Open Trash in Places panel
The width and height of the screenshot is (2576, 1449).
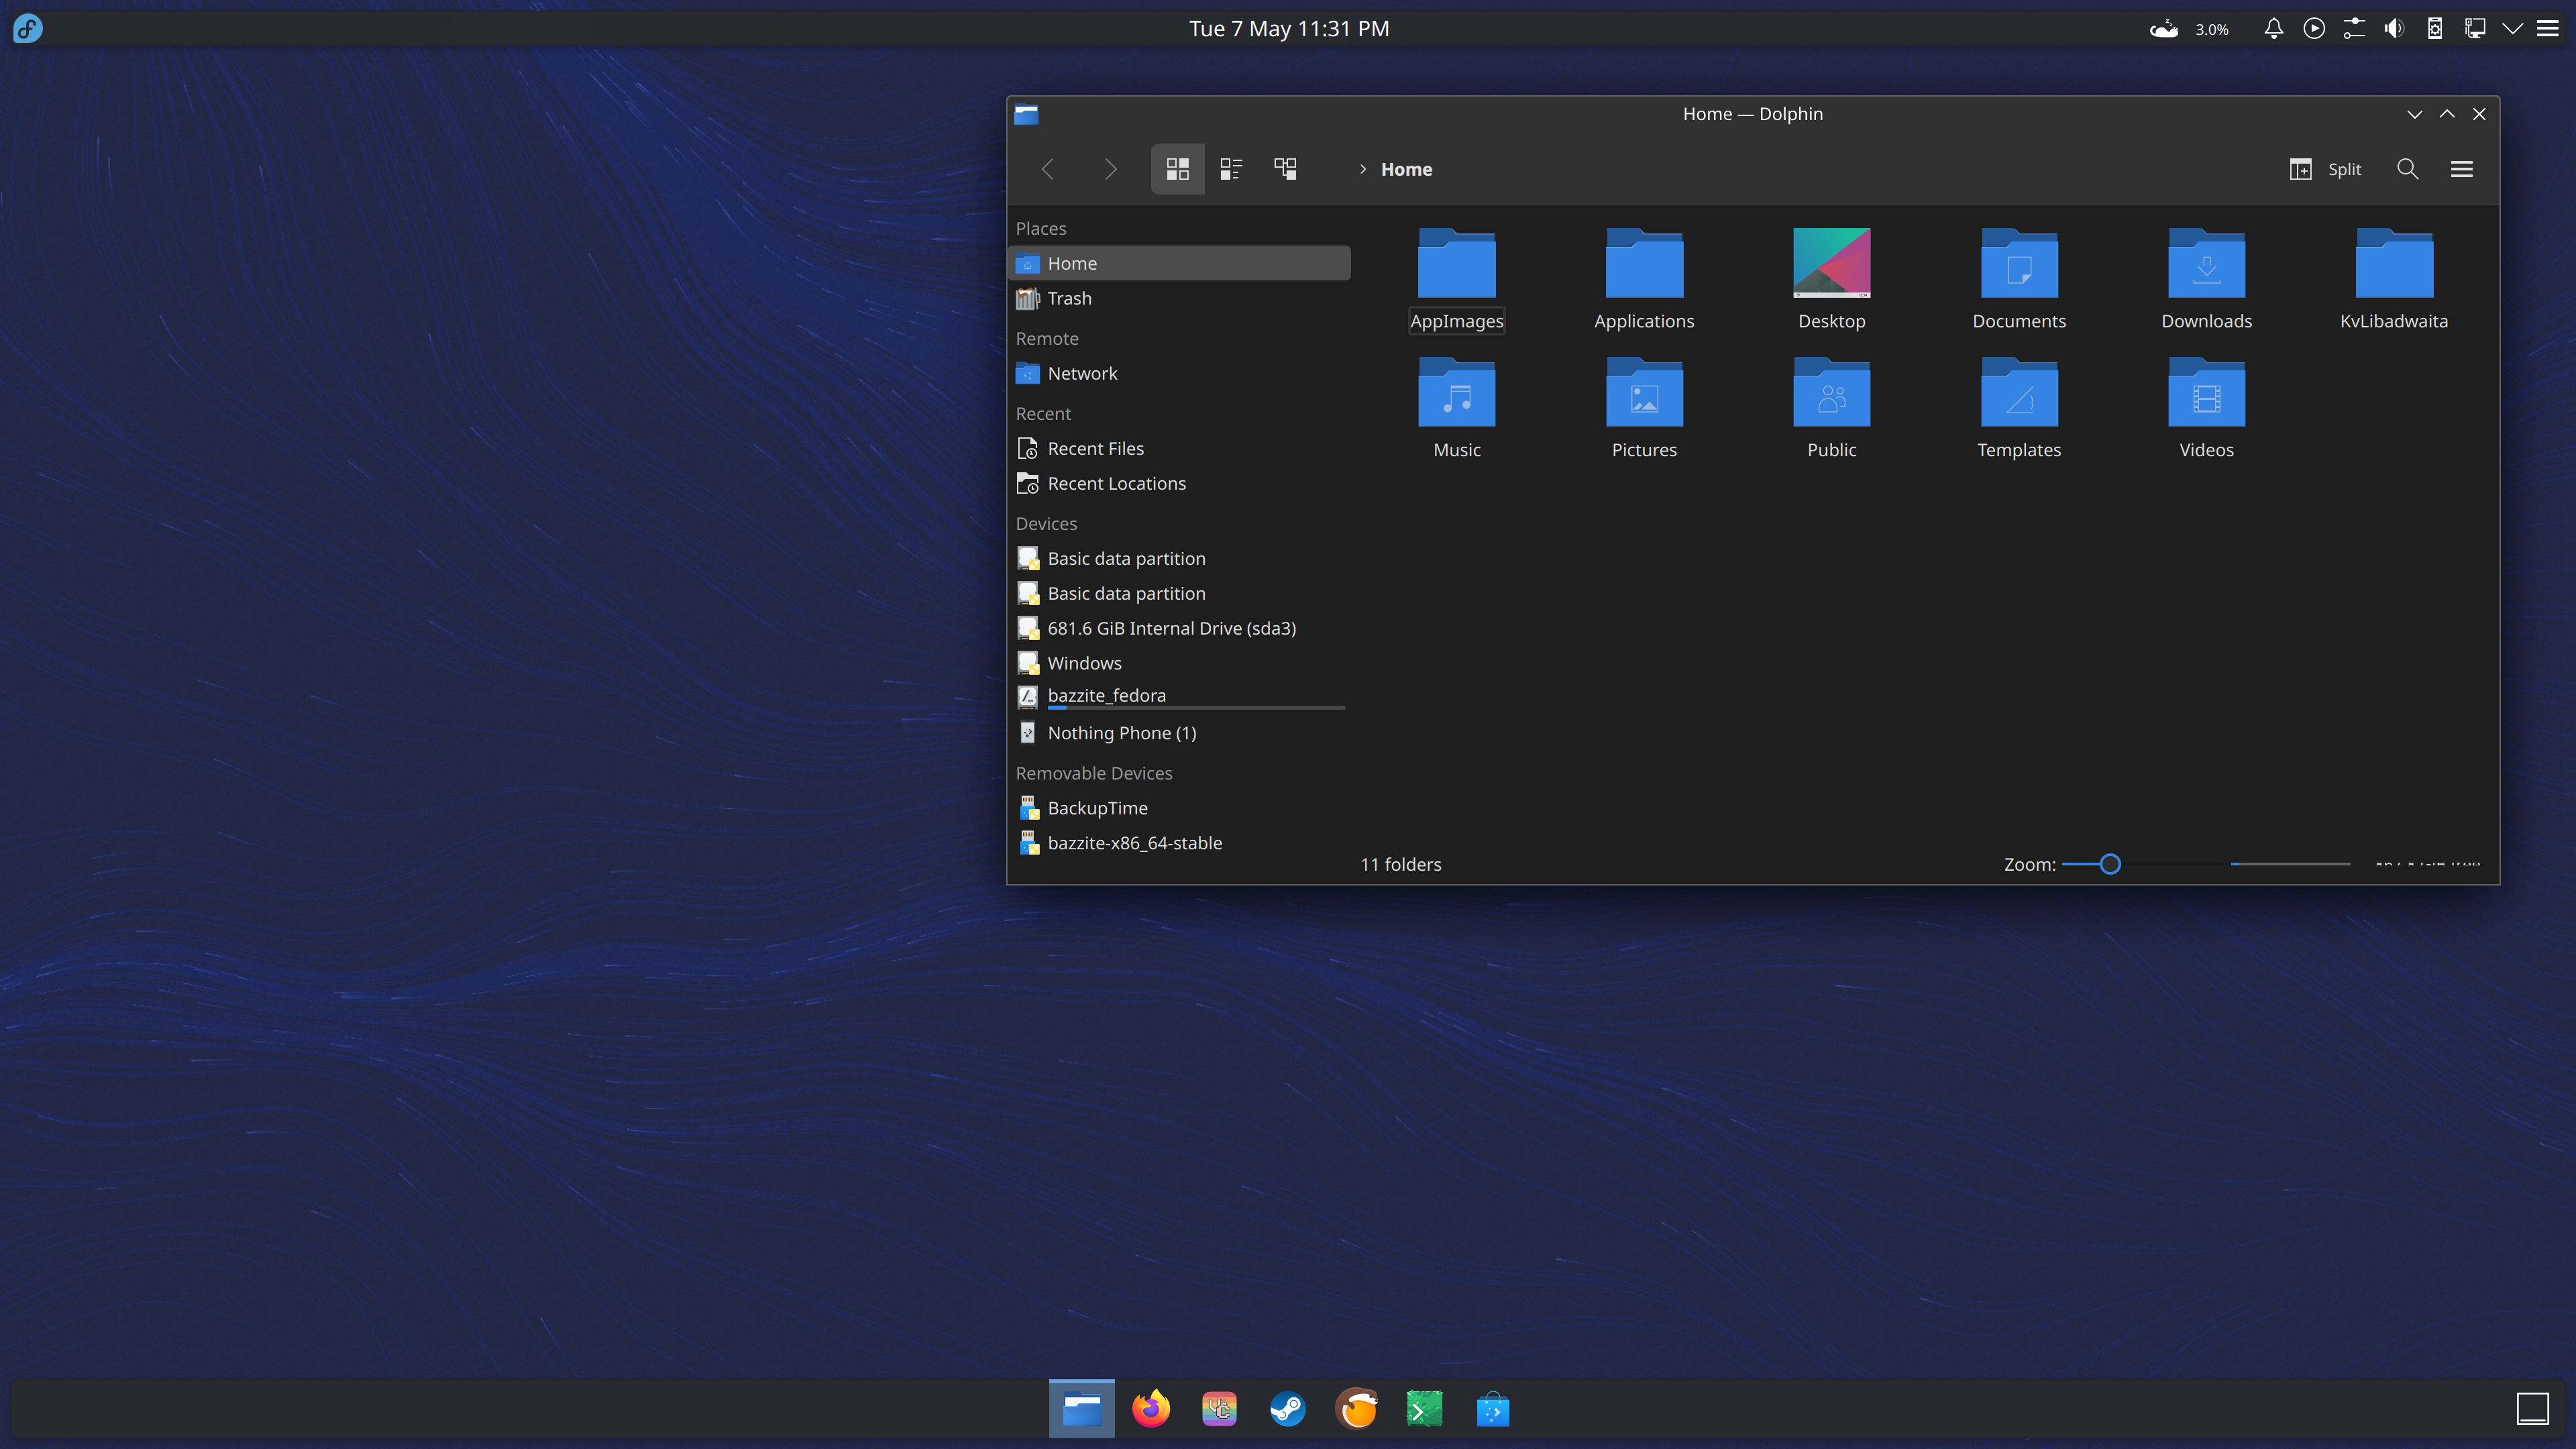tap(1069, 298)
